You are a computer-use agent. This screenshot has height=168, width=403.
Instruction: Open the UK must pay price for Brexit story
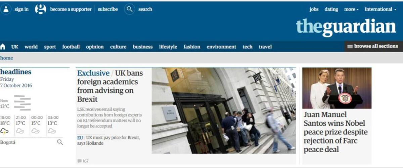tap(108, 140)
